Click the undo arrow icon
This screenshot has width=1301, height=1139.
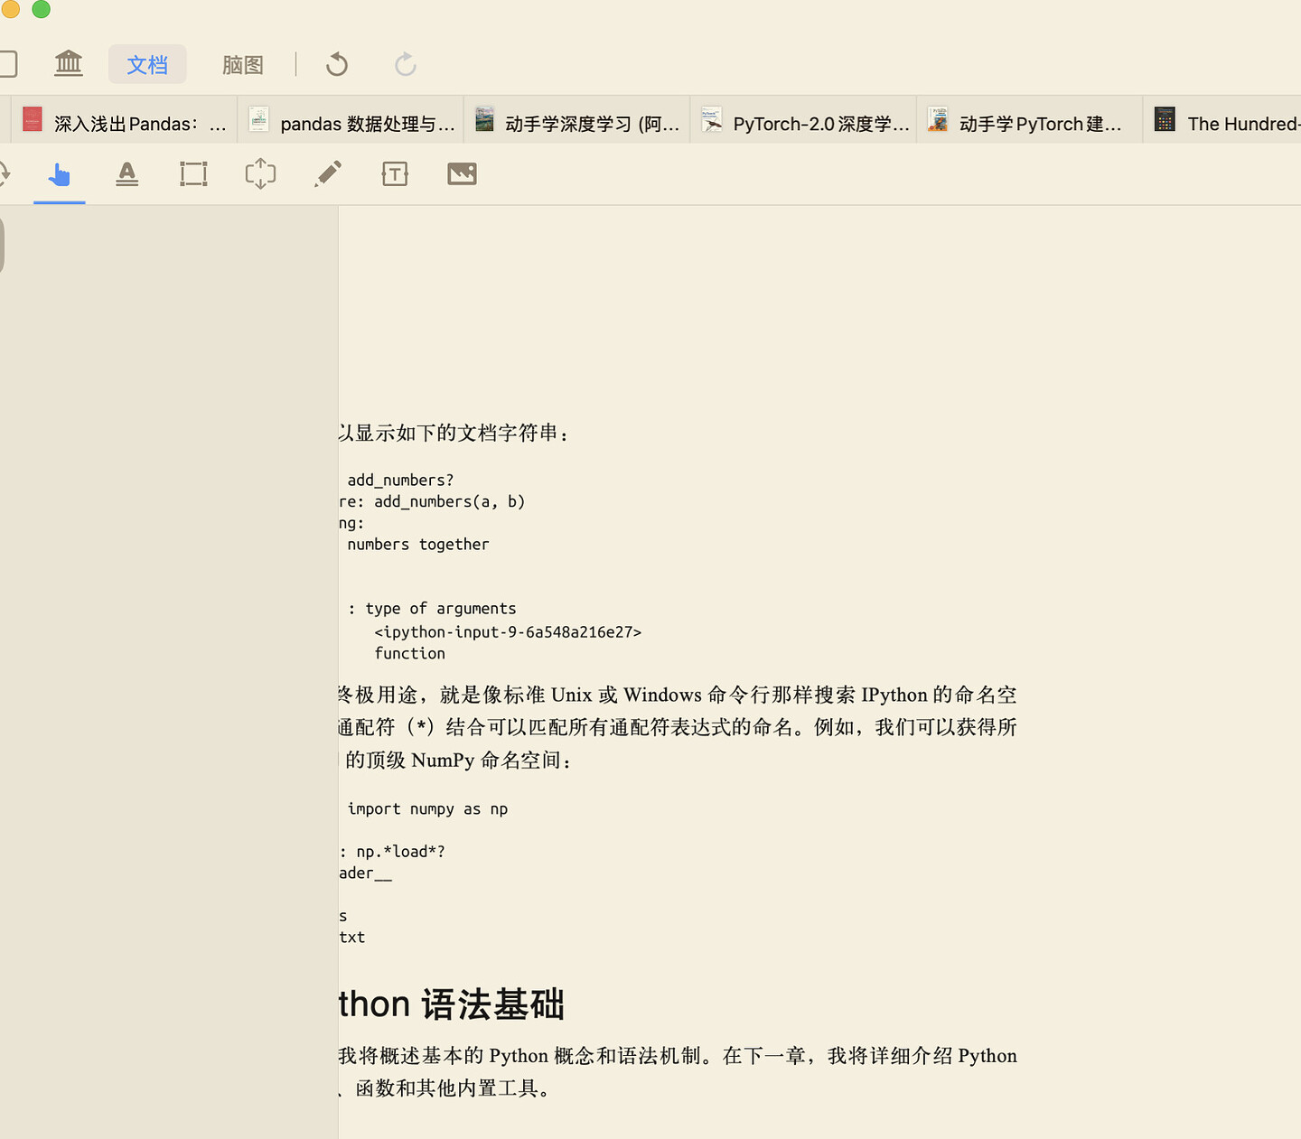click(x=337, y=64)
